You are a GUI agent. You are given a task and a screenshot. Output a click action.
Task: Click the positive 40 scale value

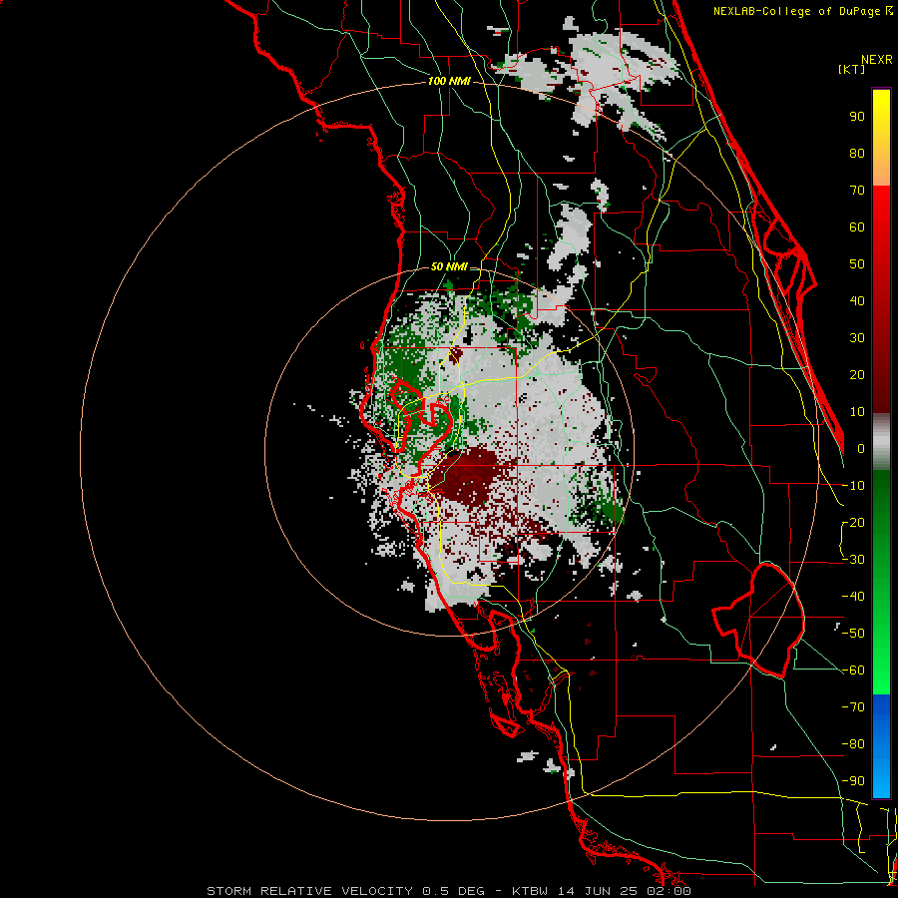click(x=857, y=301)
